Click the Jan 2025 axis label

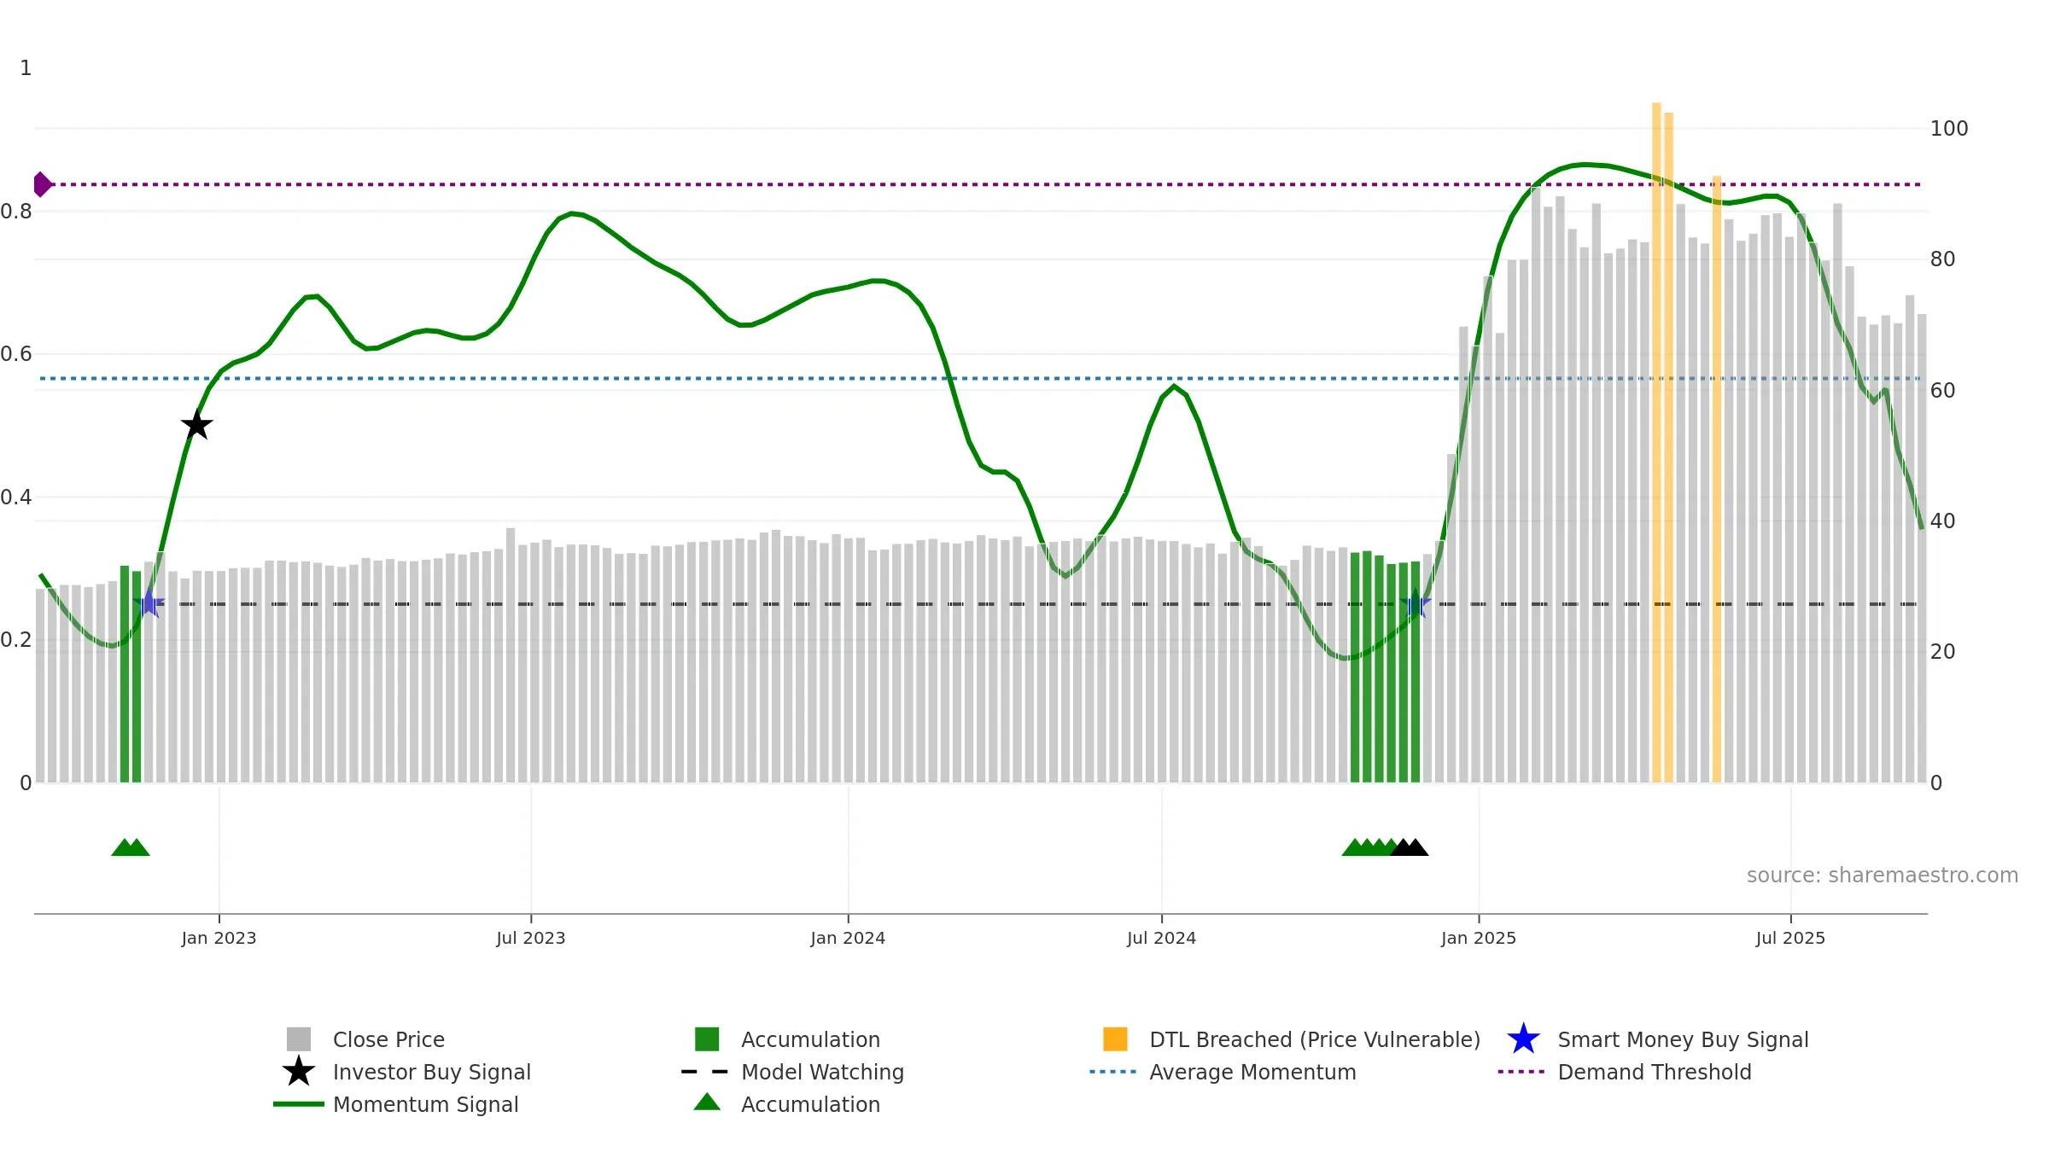(x=1479, y=938)
